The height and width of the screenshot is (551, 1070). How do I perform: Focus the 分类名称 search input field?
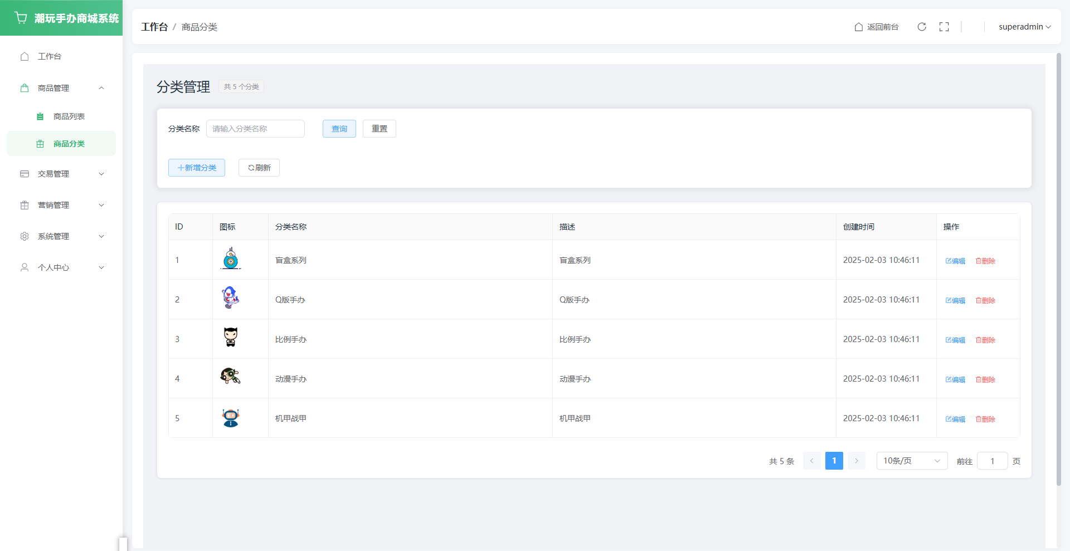point(255,129)
